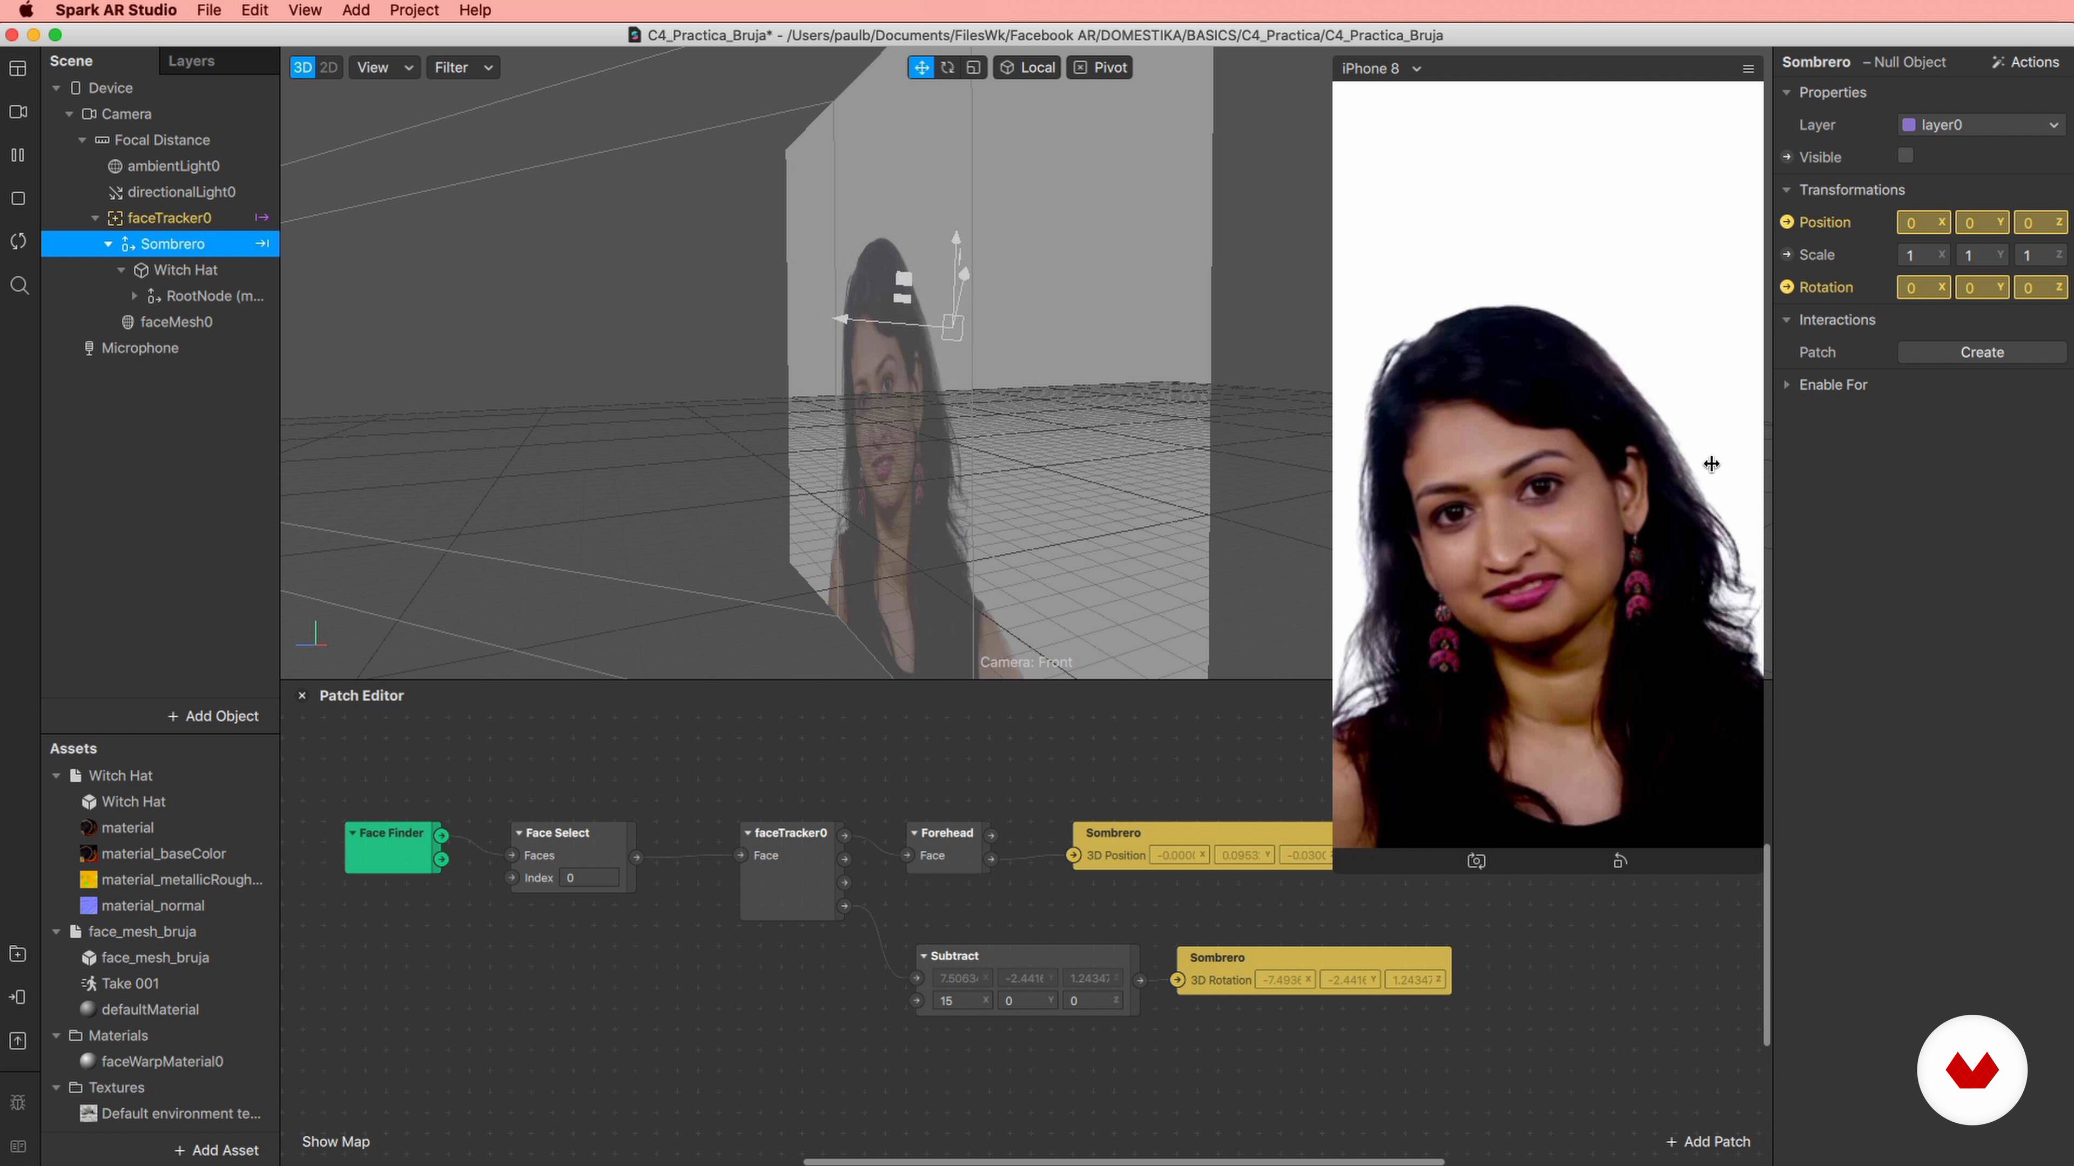Click the pause icon in left sidebar
Screen dimensions: 2074x1166
point(18,154)
